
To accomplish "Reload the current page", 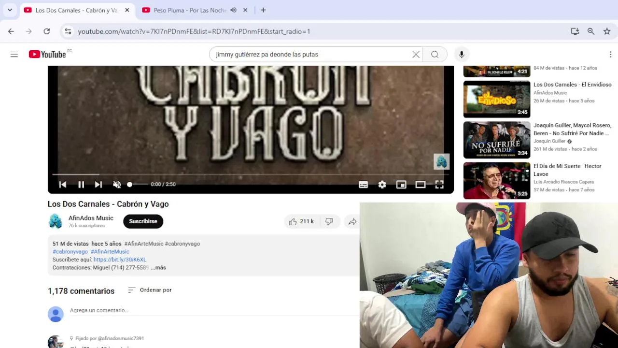I will pos(47,31).
